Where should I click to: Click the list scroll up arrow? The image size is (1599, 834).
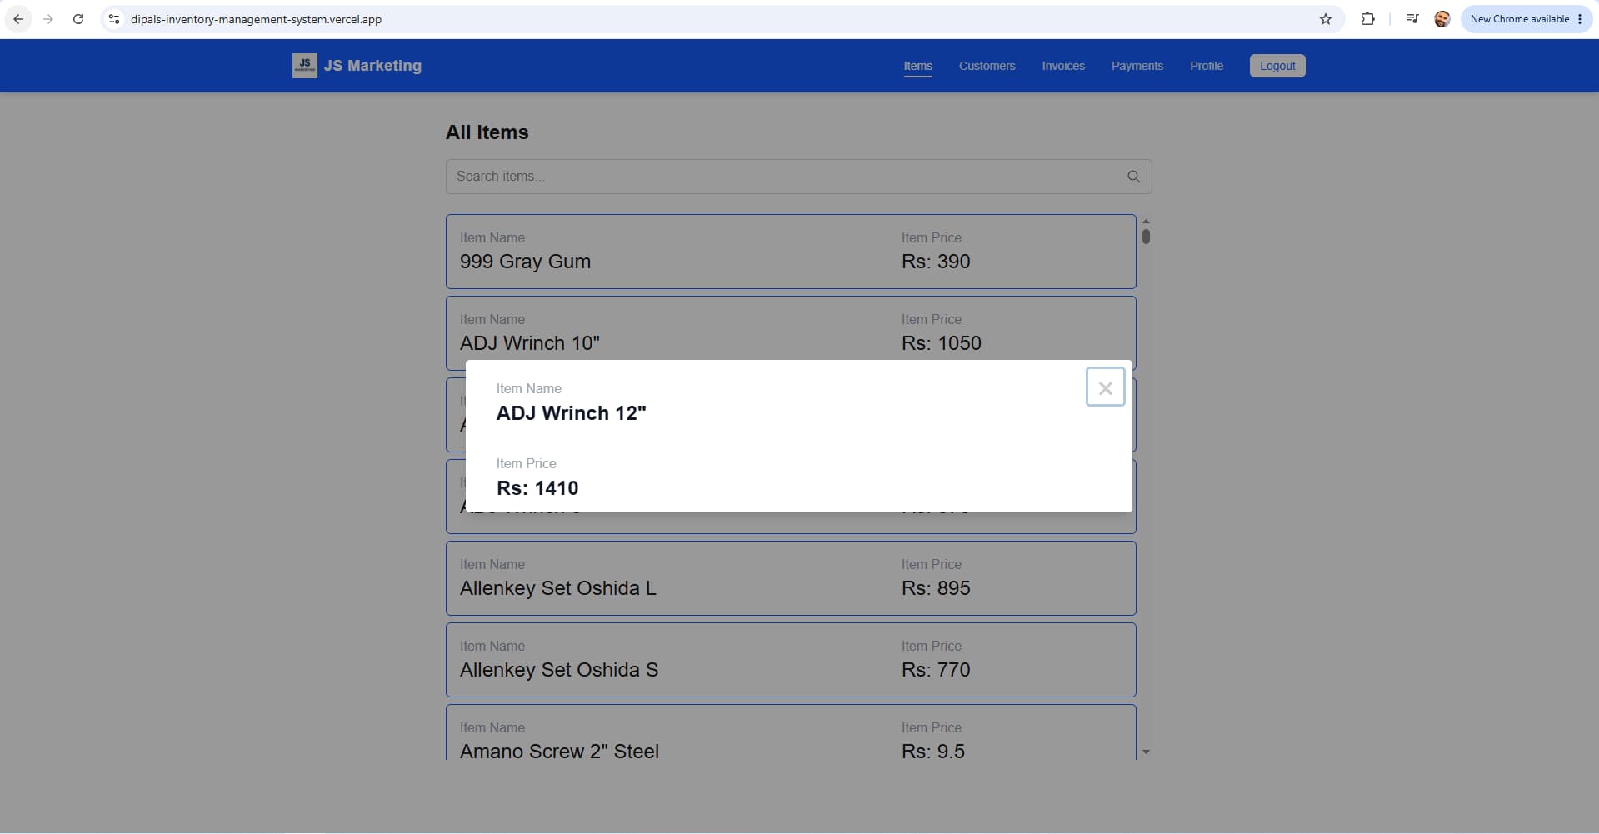point(1146,222)
